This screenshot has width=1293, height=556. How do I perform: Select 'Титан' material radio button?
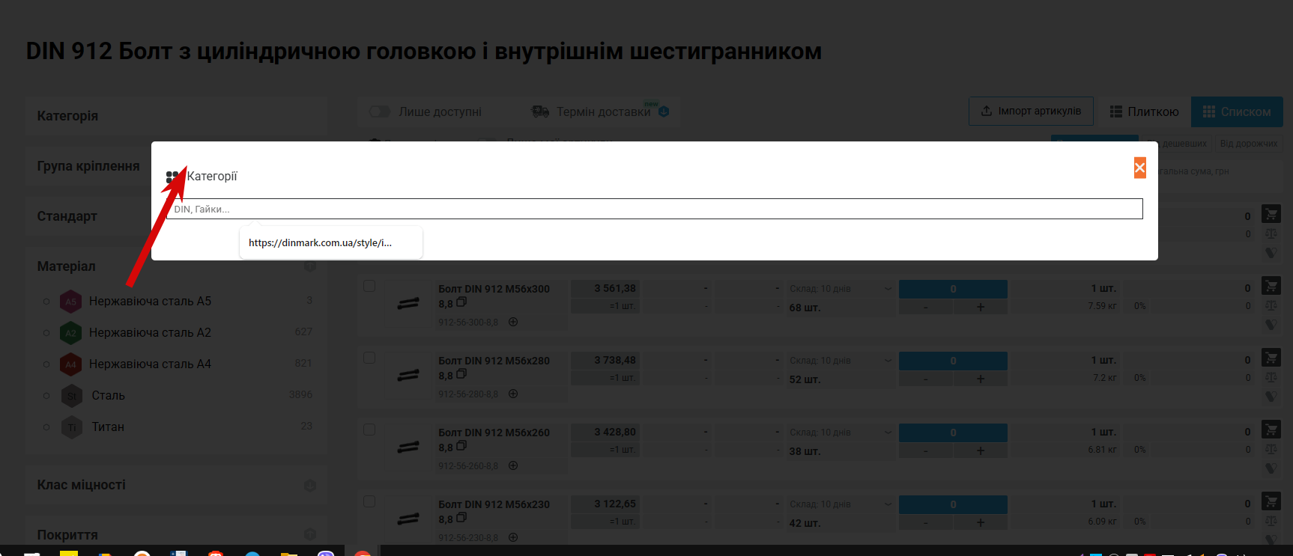tap(46, 427)
